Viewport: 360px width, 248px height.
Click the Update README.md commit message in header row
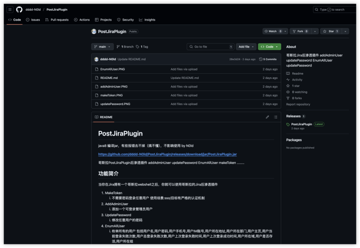pyautogui.click(x=132, y=59)
